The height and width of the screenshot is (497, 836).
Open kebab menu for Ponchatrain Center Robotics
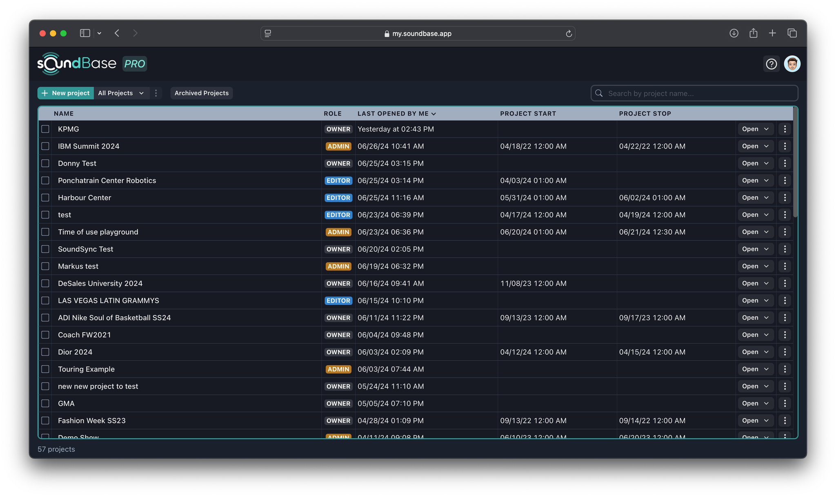coord(785,180)
